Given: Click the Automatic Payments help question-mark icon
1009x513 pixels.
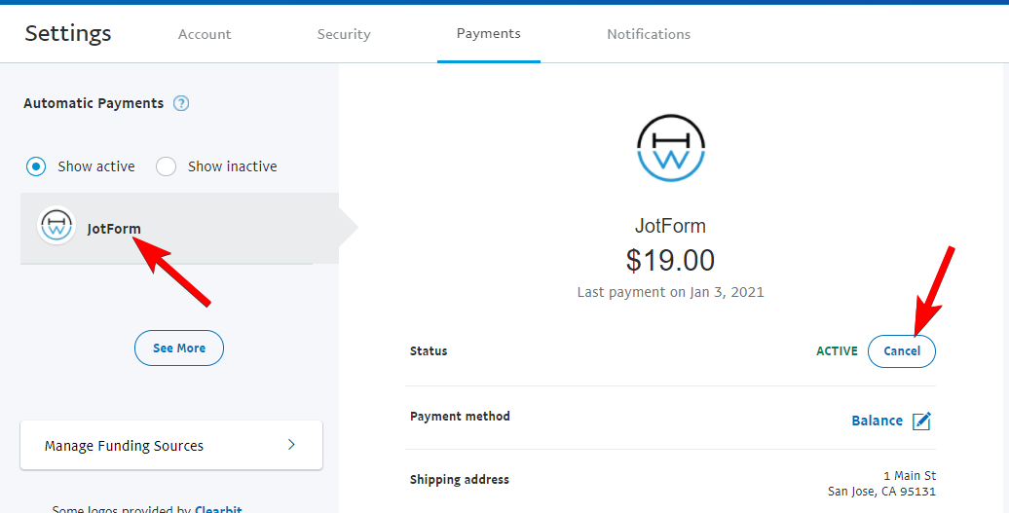Looking at the screenshot, I should (181, 103).
